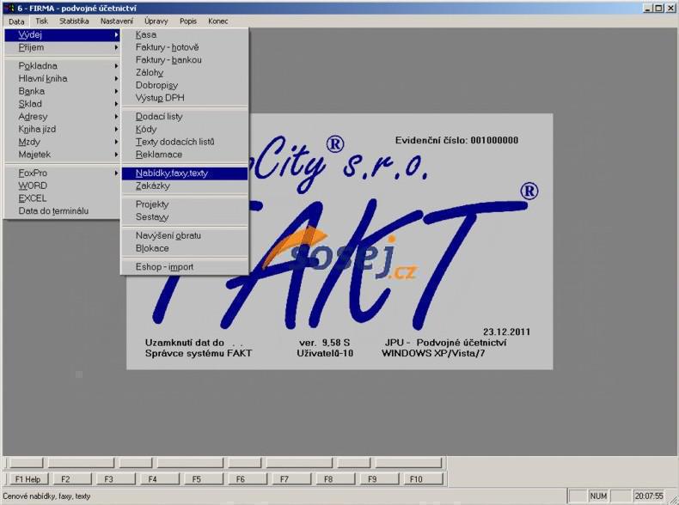The width and height of the screenshot is (679, 505).
Task: Open Projekty entry
Action: click(185, 204)
